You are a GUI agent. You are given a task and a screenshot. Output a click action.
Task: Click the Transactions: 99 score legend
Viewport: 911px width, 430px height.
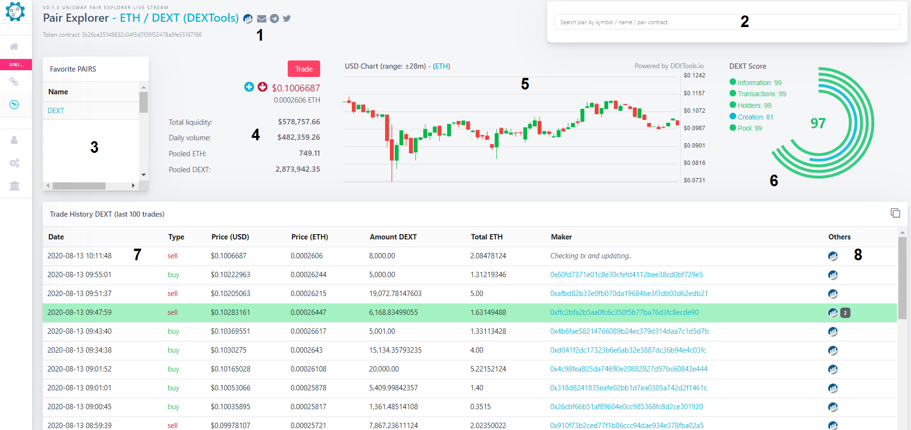tap(758, 94)
